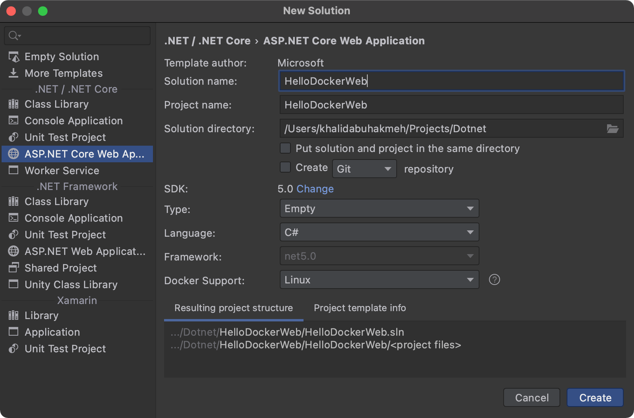Open the Git repository type dropdown
634x418 pixels.
point(364,169)
